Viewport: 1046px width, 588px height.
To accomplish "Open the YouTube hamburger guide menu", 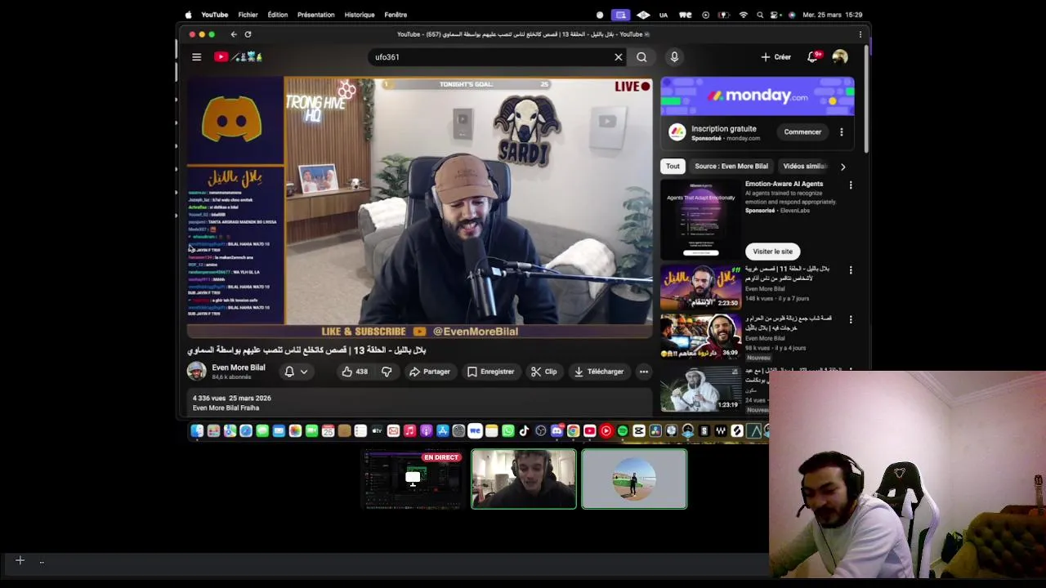I will (196, 57).
